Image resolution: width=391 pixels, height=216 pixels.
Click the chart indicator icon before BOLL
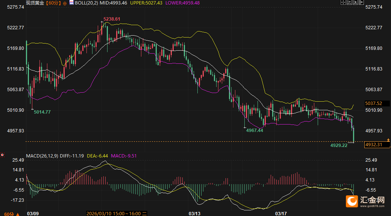(x=71, y=3)
